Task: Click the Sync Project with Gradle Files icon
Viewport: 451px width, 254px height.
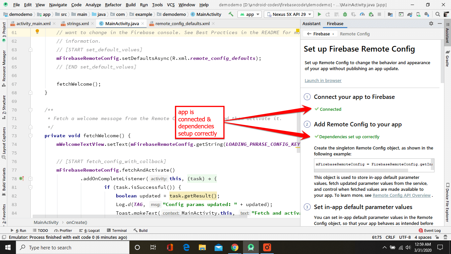Action: pos(410,14)
